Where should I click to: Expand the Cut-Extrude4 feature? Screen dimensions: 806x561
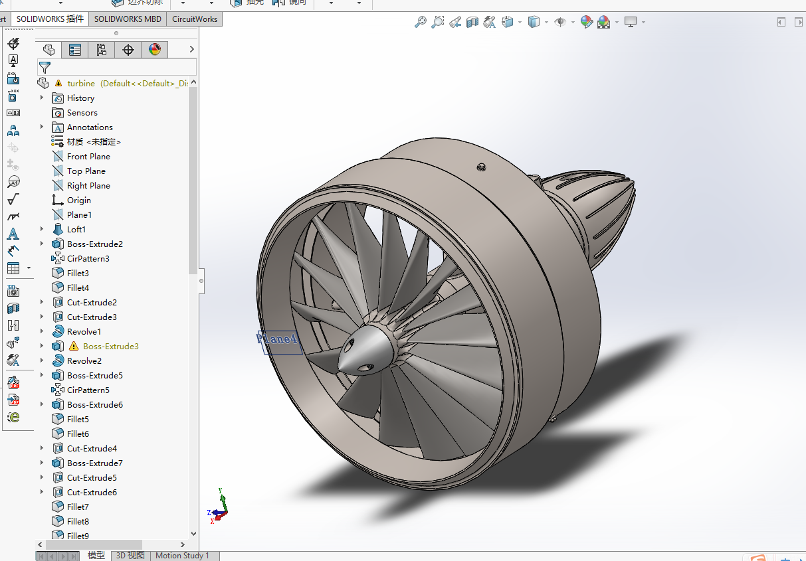coord(42,448)
